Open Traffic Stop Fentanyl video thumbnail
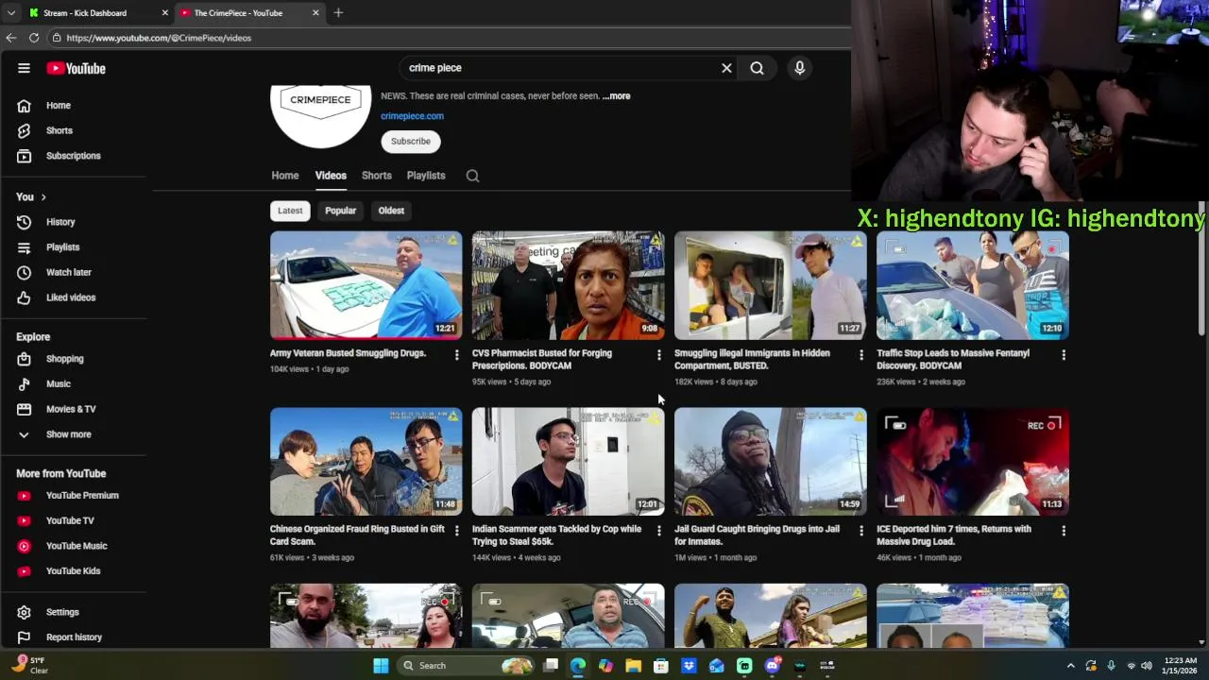 (x=973, y=285)
